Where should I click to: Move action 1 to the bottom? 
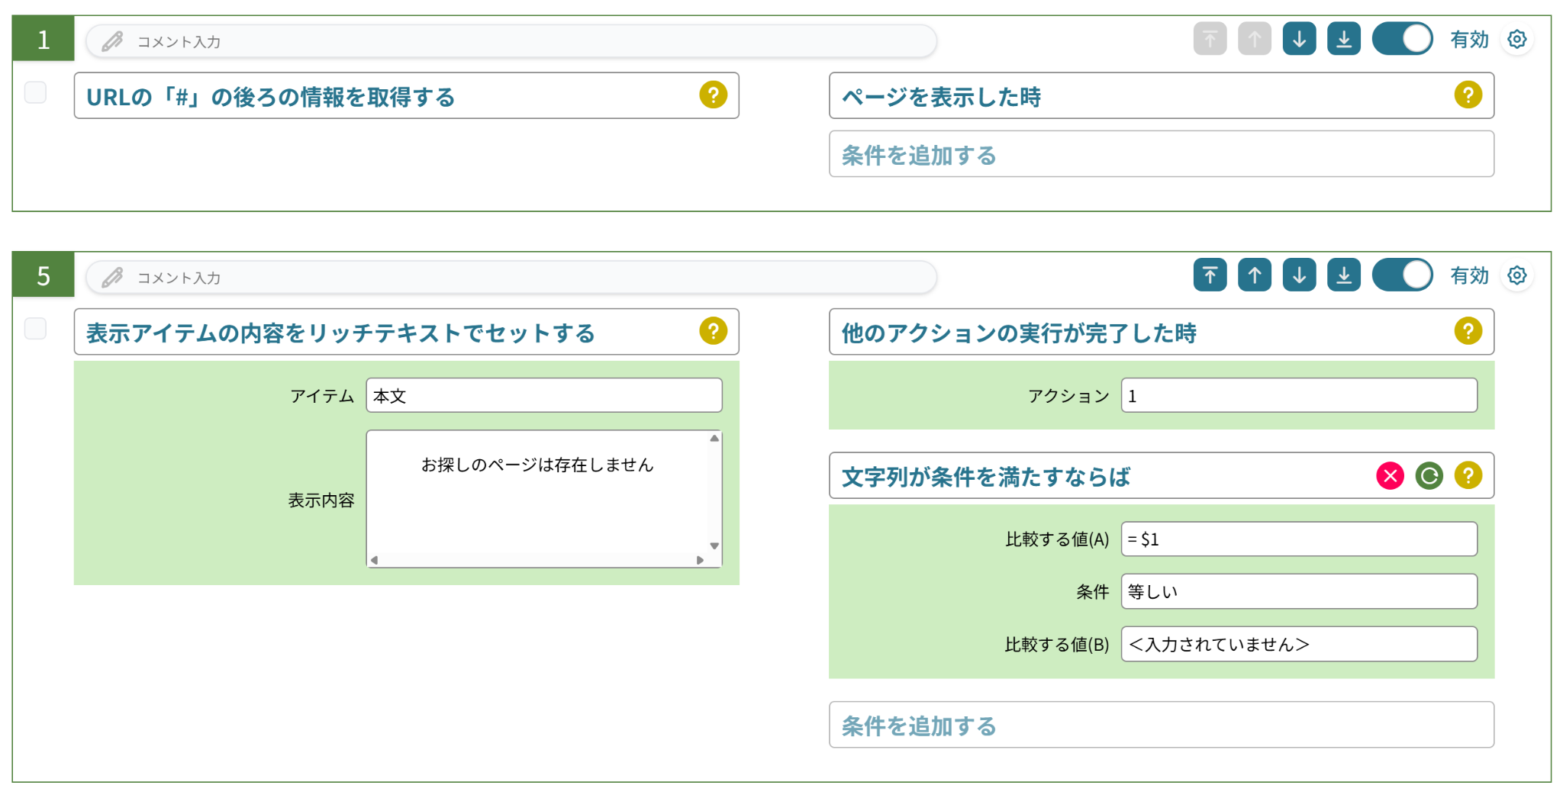1343,39
